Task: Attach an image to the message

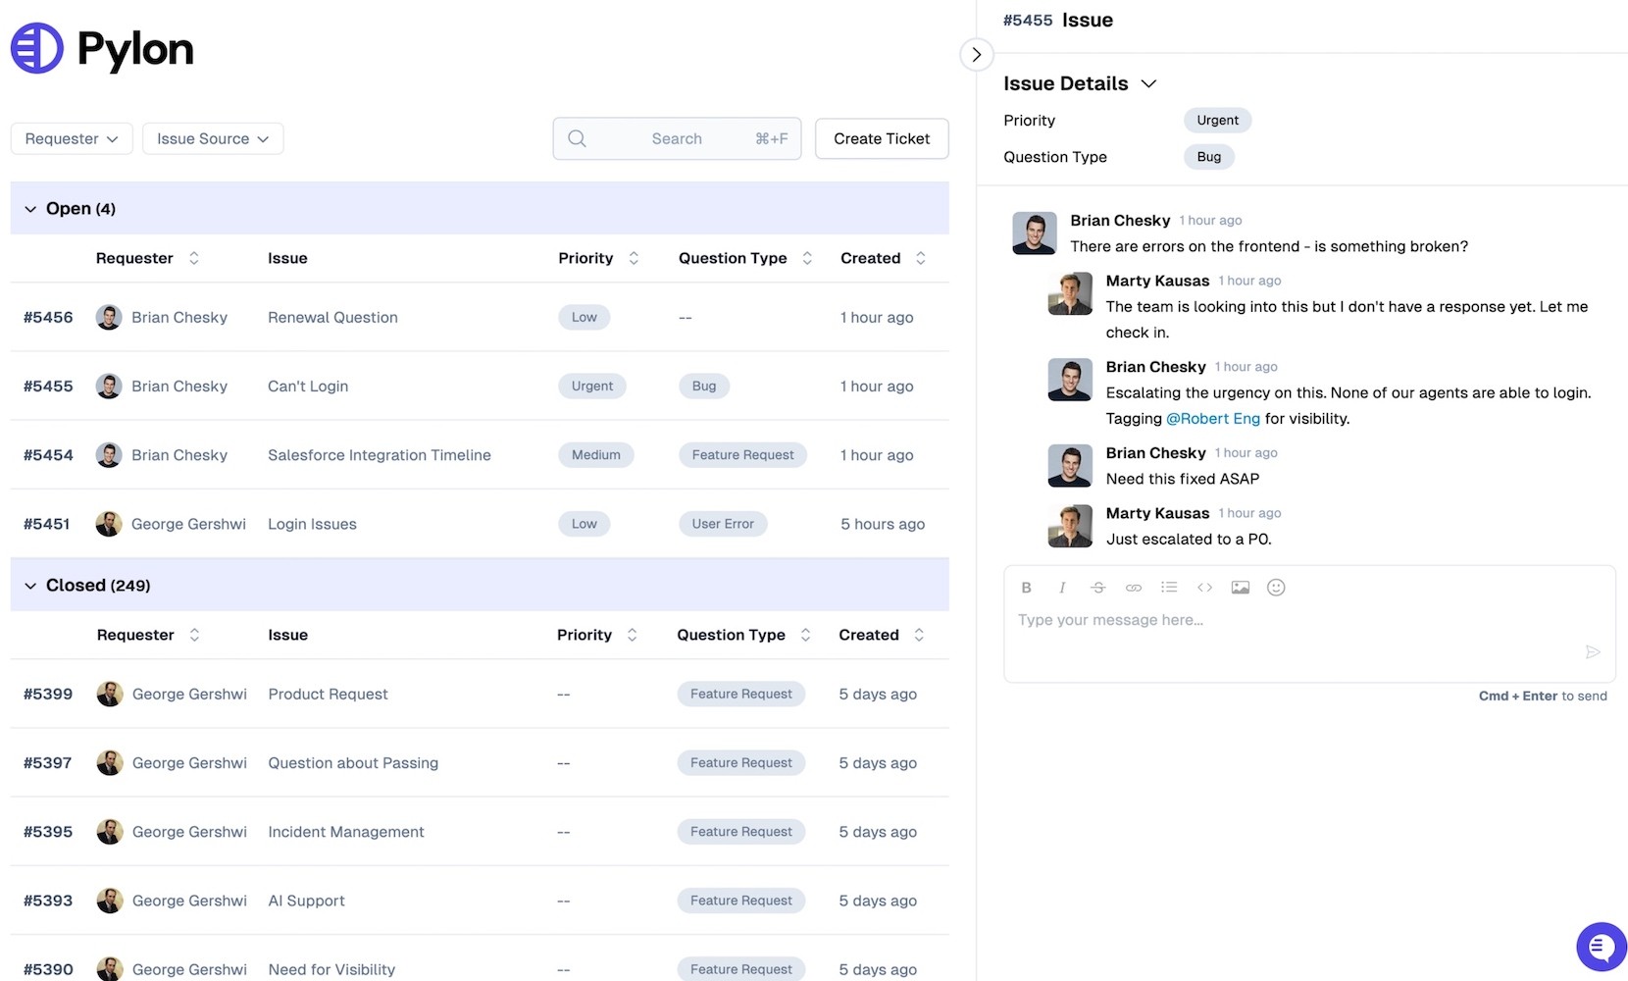Action: click(1241, 588)
